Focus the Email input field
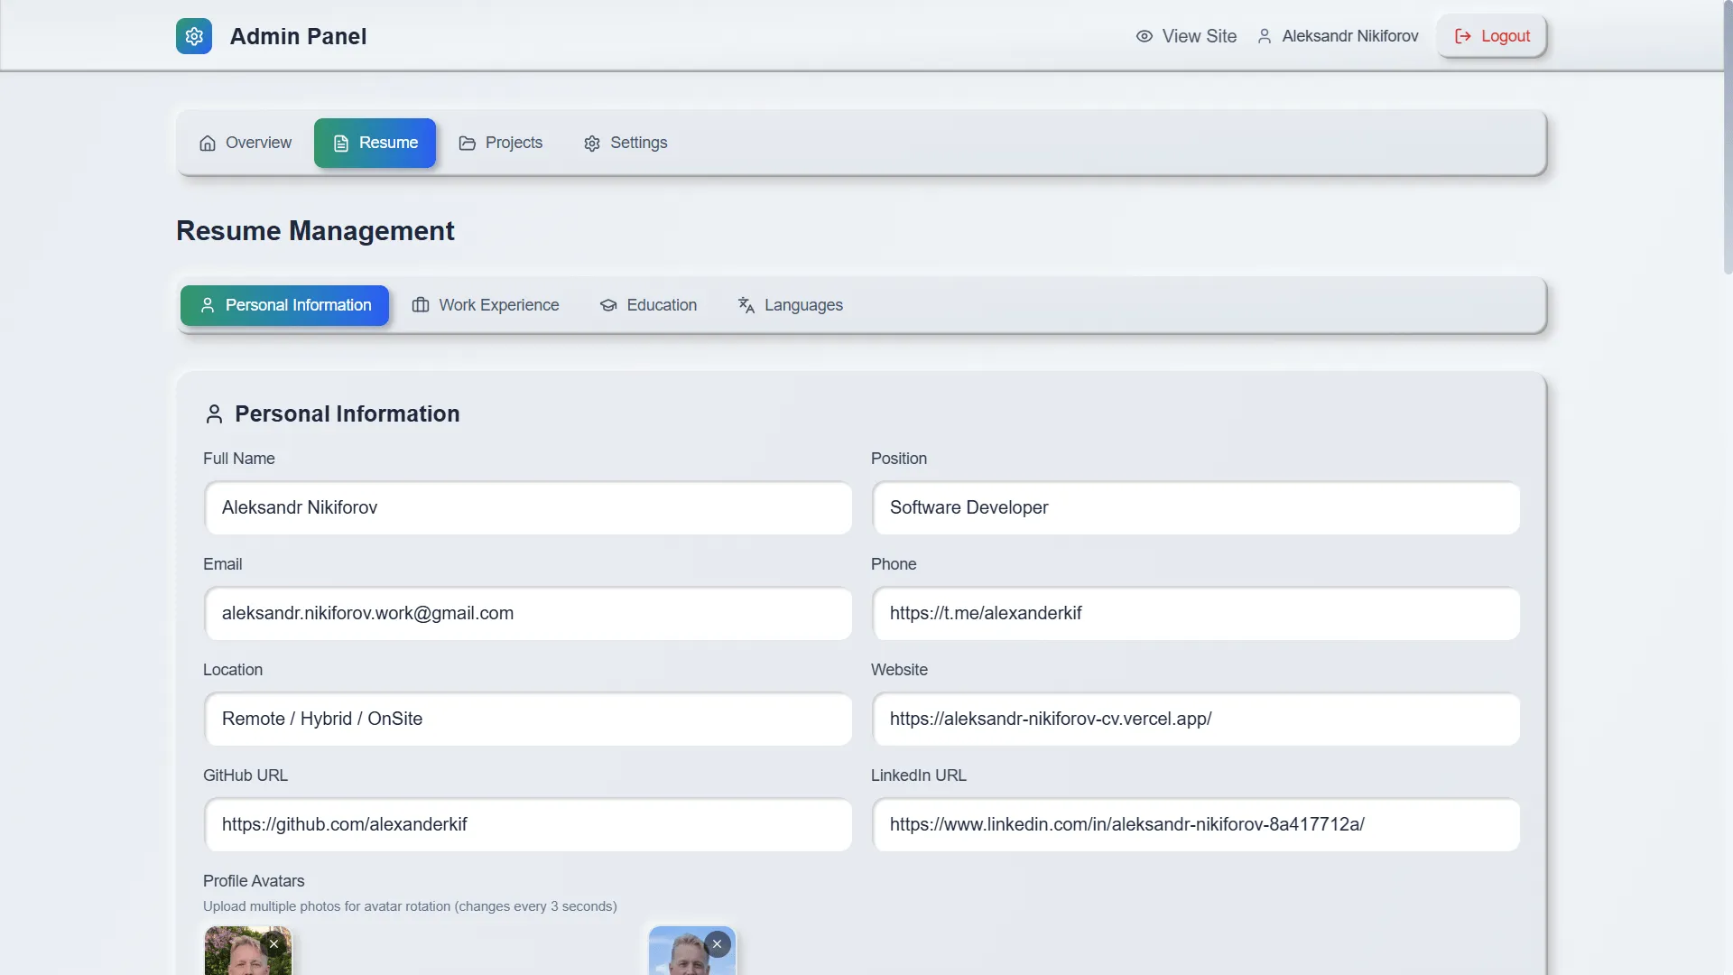The image size is (1733, 975). click(x=528, y=613)
